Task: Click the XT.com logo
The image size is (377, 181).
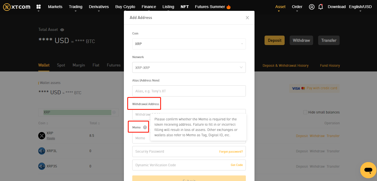Action: [x=16, y=7]
